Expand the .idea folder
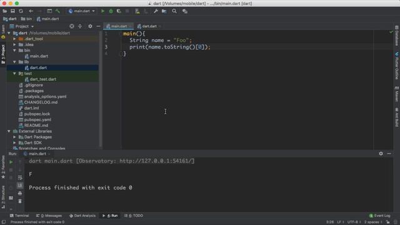Screen dimensions: 400x225 (14, 44)
